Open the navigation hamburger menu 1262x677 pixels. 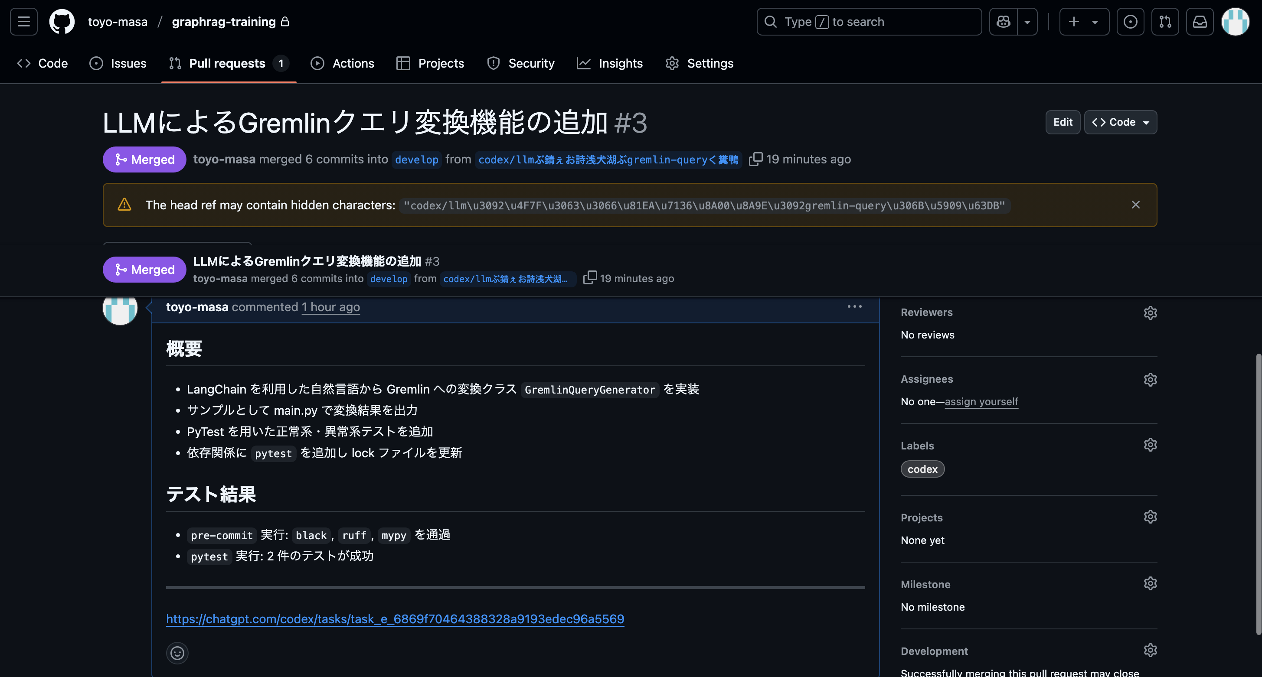pyautogui.click(x=23, y=22)
